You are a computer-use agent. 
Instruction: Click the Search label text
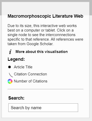pos(16,98)
